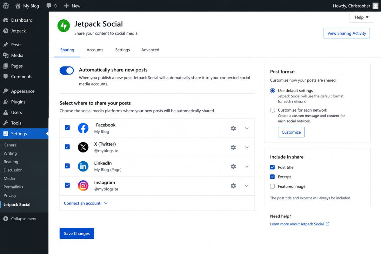Click the Jetpack bolt icon in sidebar

pos(6,31)
